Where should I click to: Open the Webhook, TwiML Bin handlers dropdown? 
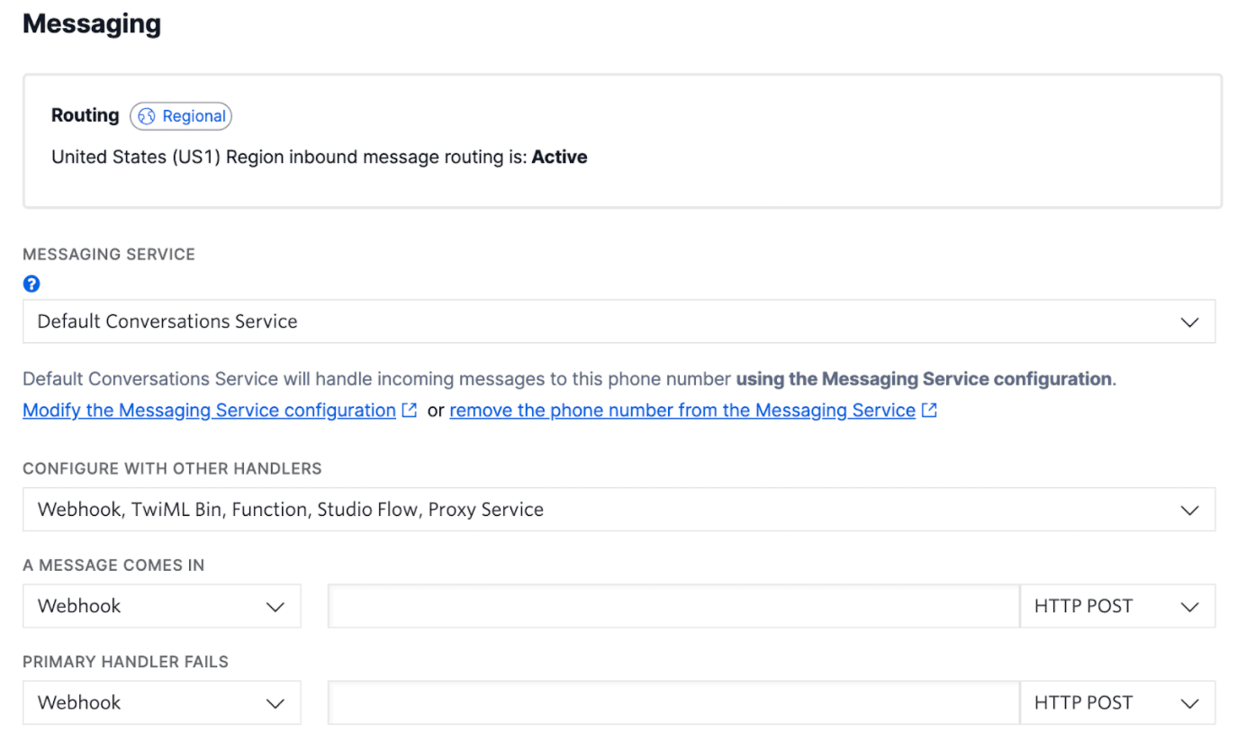(621, 509)
